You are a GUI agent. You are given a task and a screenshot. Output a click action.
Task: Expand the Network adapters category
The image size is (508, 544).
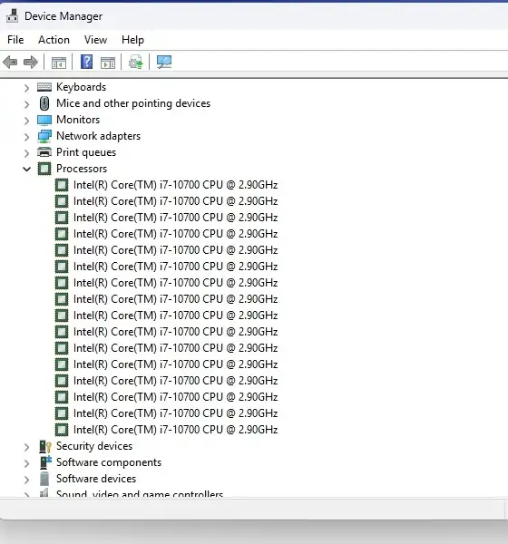click(x=26, y=137)
